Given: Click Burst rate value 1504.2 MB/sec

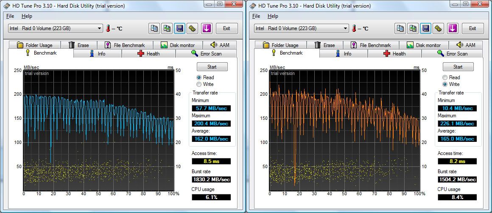Looking at the screenshot, I should tap(457, 180).
